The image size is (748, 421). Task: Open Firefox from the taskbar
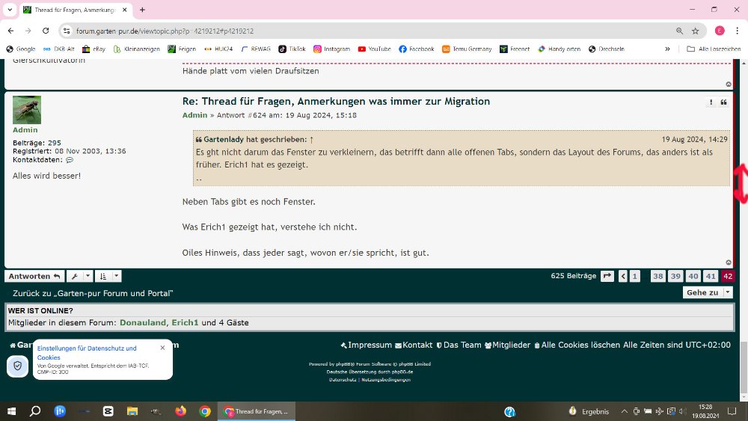[x=180, y=411]
